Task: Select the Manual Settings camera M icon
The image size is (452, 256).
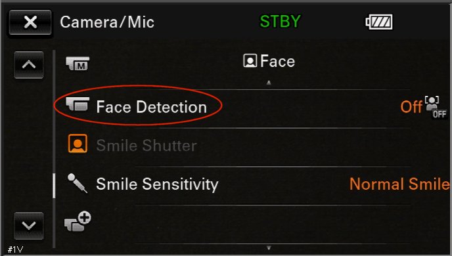Action: tap(78, 64)
